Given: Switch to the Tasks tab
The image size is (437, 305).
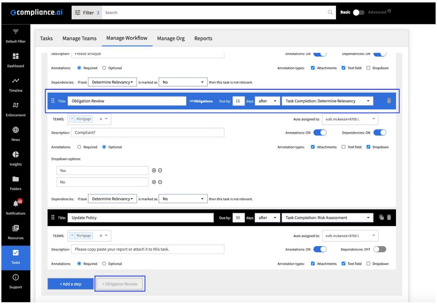Looking at the screenshot, I should pos(46,38).
